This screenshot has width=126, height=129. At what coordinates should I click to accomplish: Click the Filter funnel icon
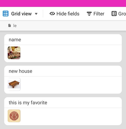[89, 14]
